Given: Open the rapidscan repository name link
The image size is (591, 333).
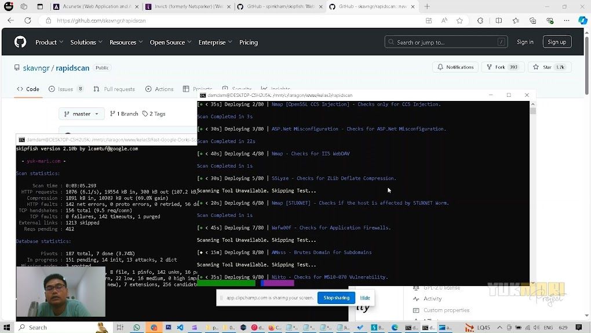Looking at the screenshot, I should (72, 68).
